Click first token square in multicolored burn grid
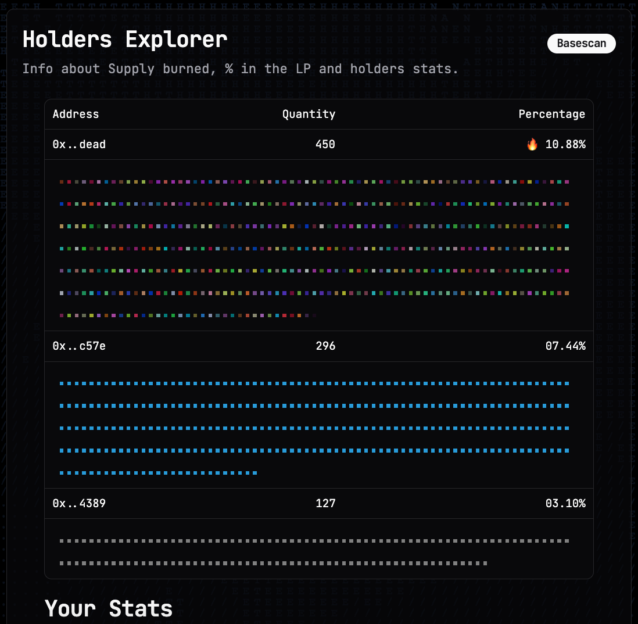This screenshot has height=624, width=638. pos(62,182)
